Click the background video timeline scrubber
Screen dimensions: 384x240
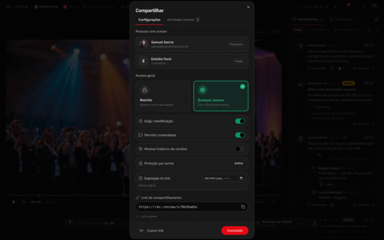click(144, 195)
